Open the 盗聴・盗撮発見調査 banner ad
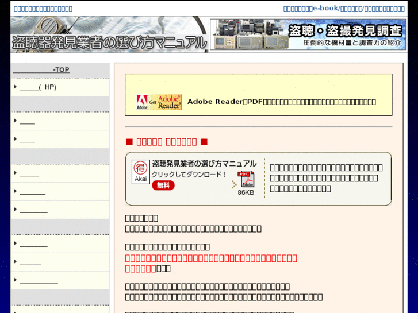Screen dimensions: 418x313 click(x=308, y=34)
